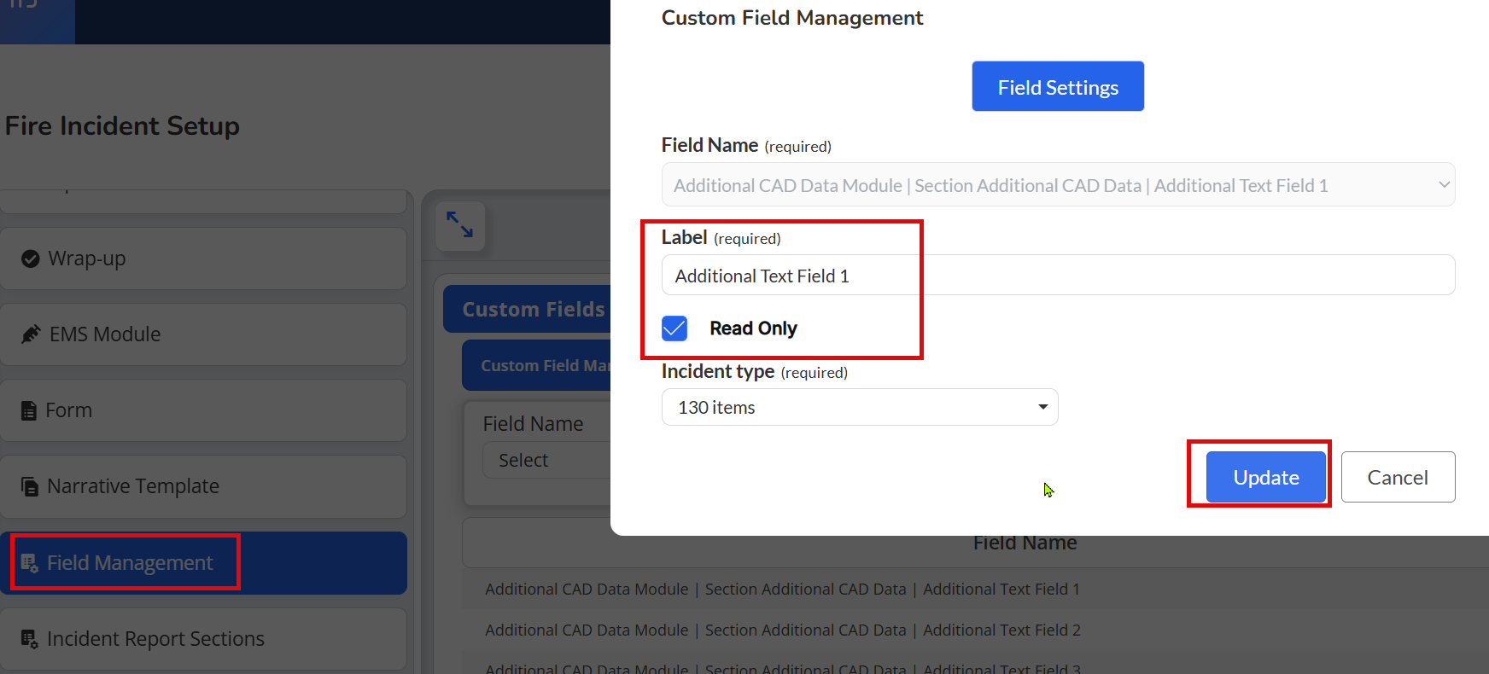Open the Select dropdown under Field Name
This screenshot has height=674, width=1489.
click(547, 460)
